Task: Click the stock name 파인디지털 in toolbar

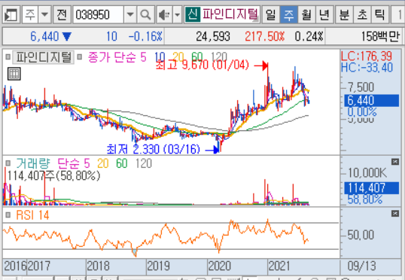Action: [x=230, y=14]
